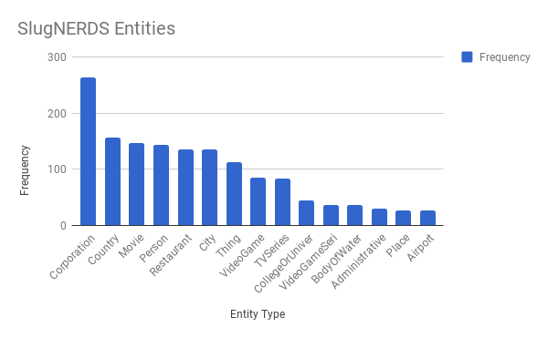Image resolution: width=548 pixels, height=338 pixels.
Task: Click the City bar
Action: pos(209,188)
